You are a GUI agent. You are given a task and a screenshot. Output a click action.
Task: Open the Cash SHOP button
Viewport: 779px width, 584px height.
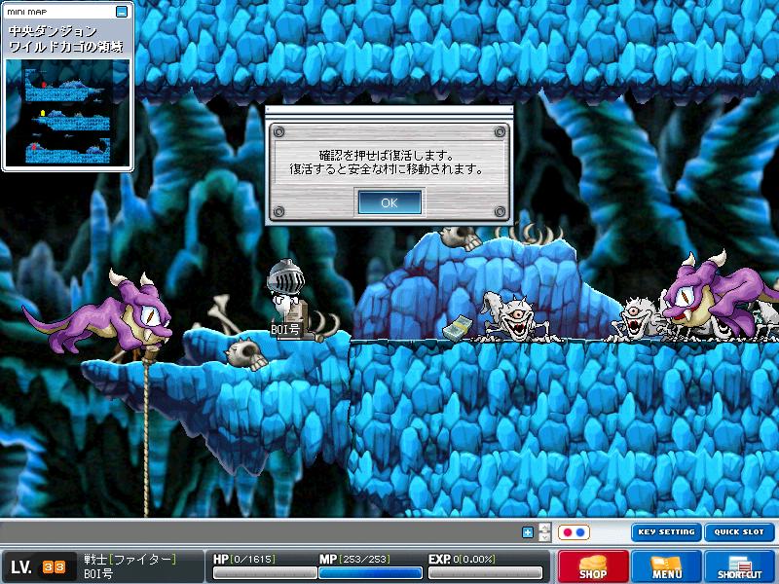click(593, 566)
